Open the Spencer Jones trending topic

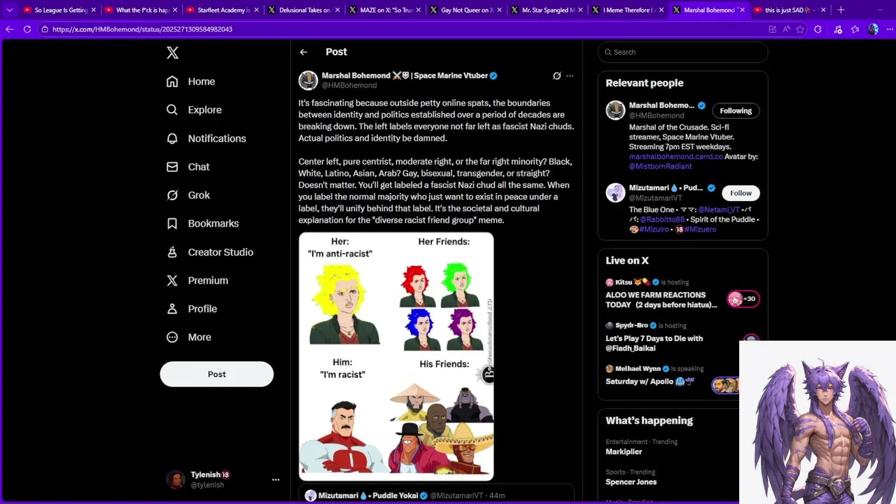click(631, 482)
